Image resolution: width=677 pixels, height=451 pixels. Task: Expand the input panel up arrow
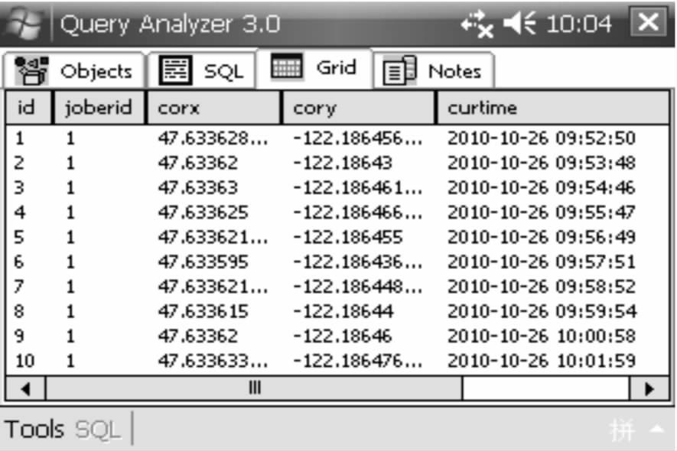[656, 429]
